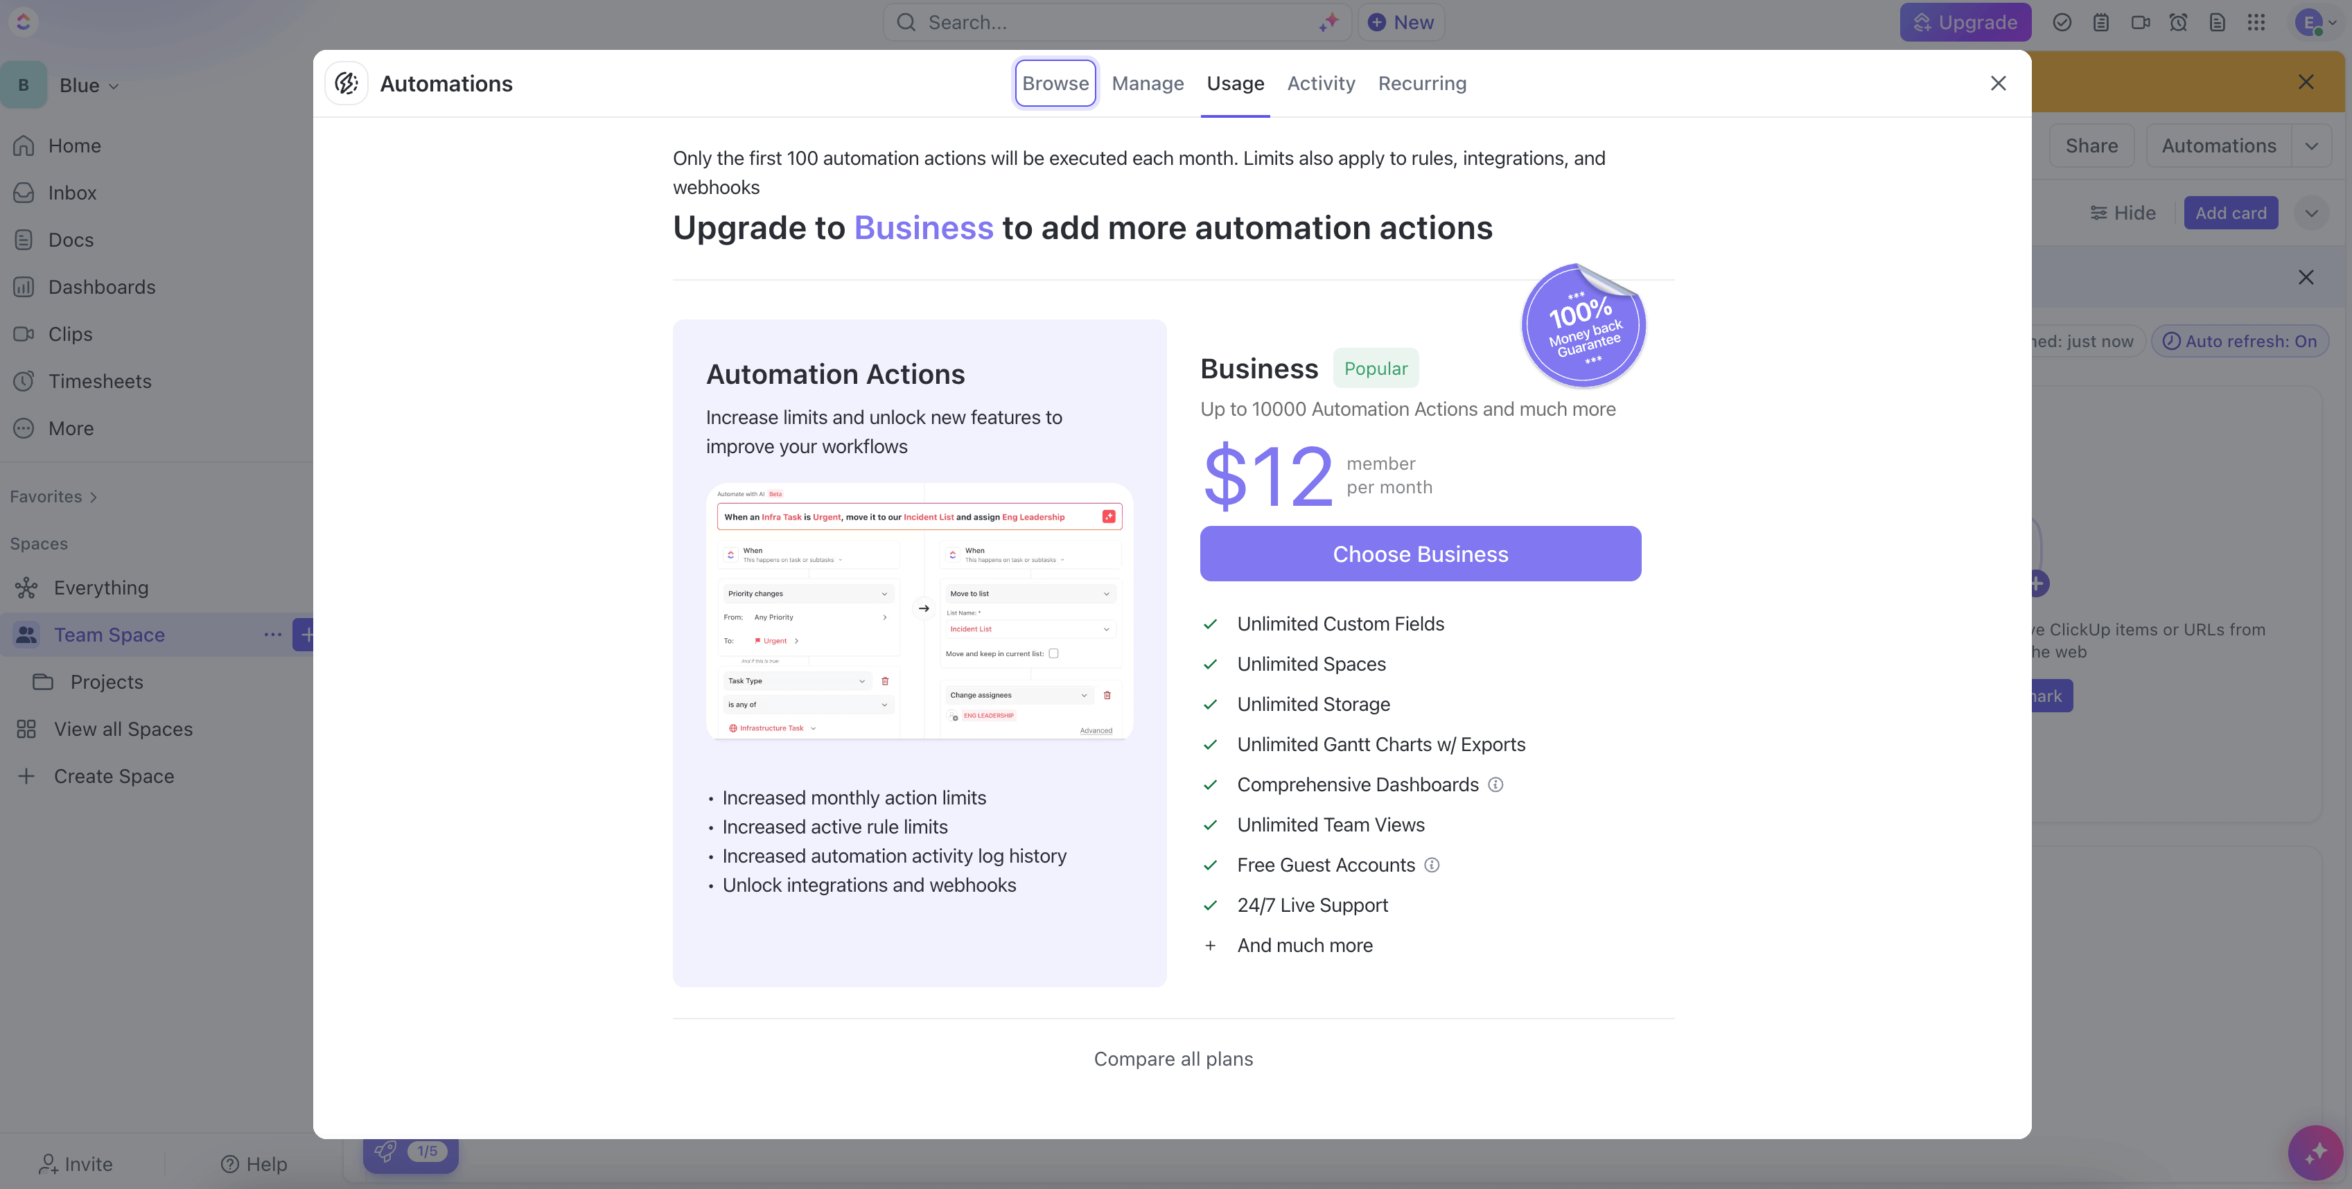Open the Compare all plans link
Screen dimensions: 2352x1189
click(1173, 1059)
